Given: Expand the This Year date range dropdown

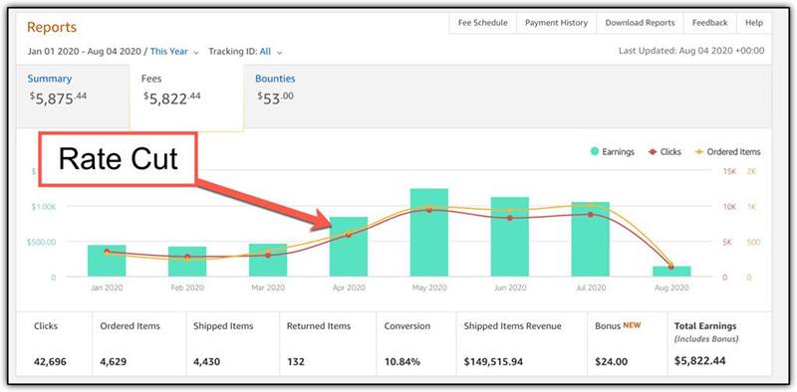Looking at the screenshot, I should [174, 52].
